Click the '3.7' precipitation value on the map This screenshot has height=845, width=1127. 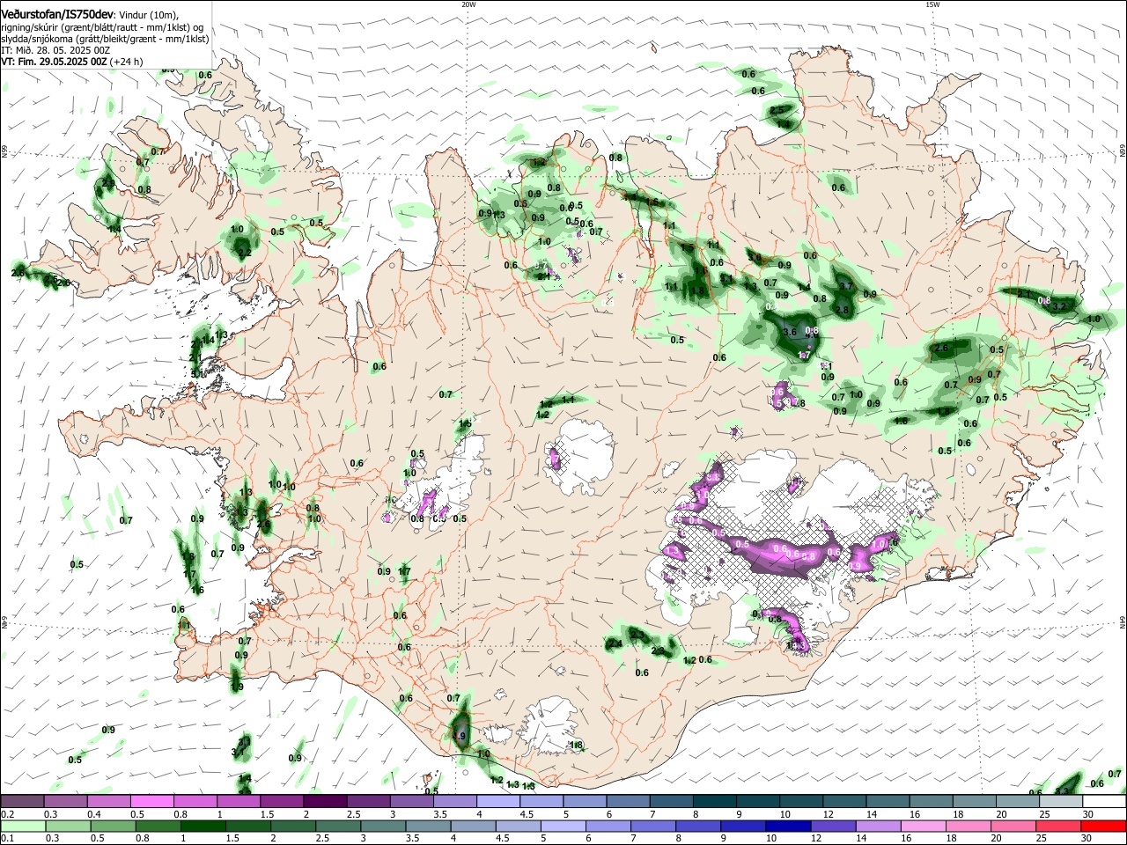846,286
